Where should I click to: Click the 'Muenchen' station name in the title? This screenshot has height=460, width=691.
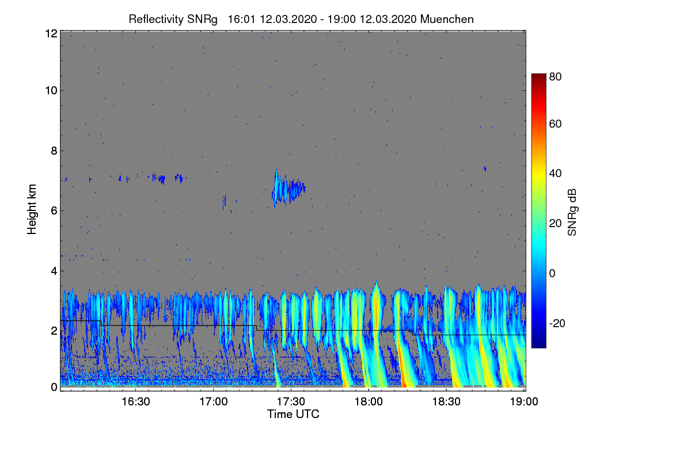click(x=447, y=19)
